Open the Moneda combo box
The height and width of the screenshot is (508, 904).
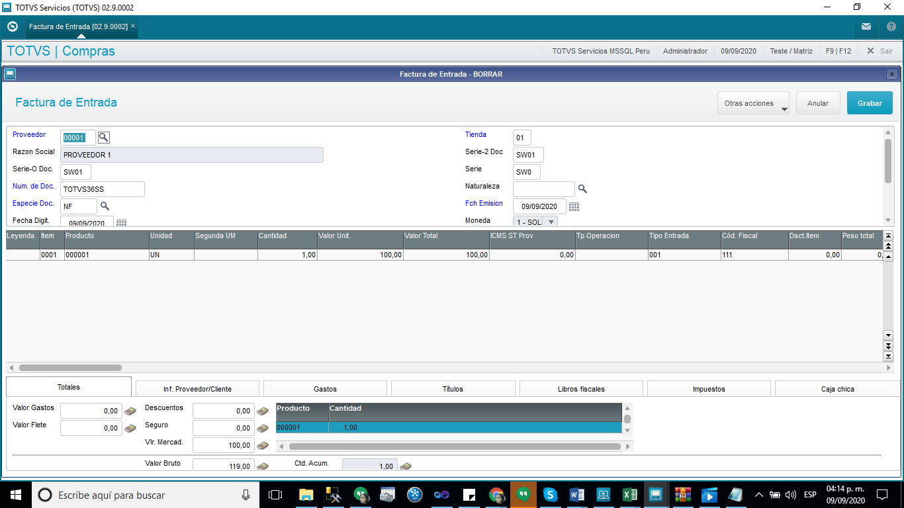click(535, 222)
